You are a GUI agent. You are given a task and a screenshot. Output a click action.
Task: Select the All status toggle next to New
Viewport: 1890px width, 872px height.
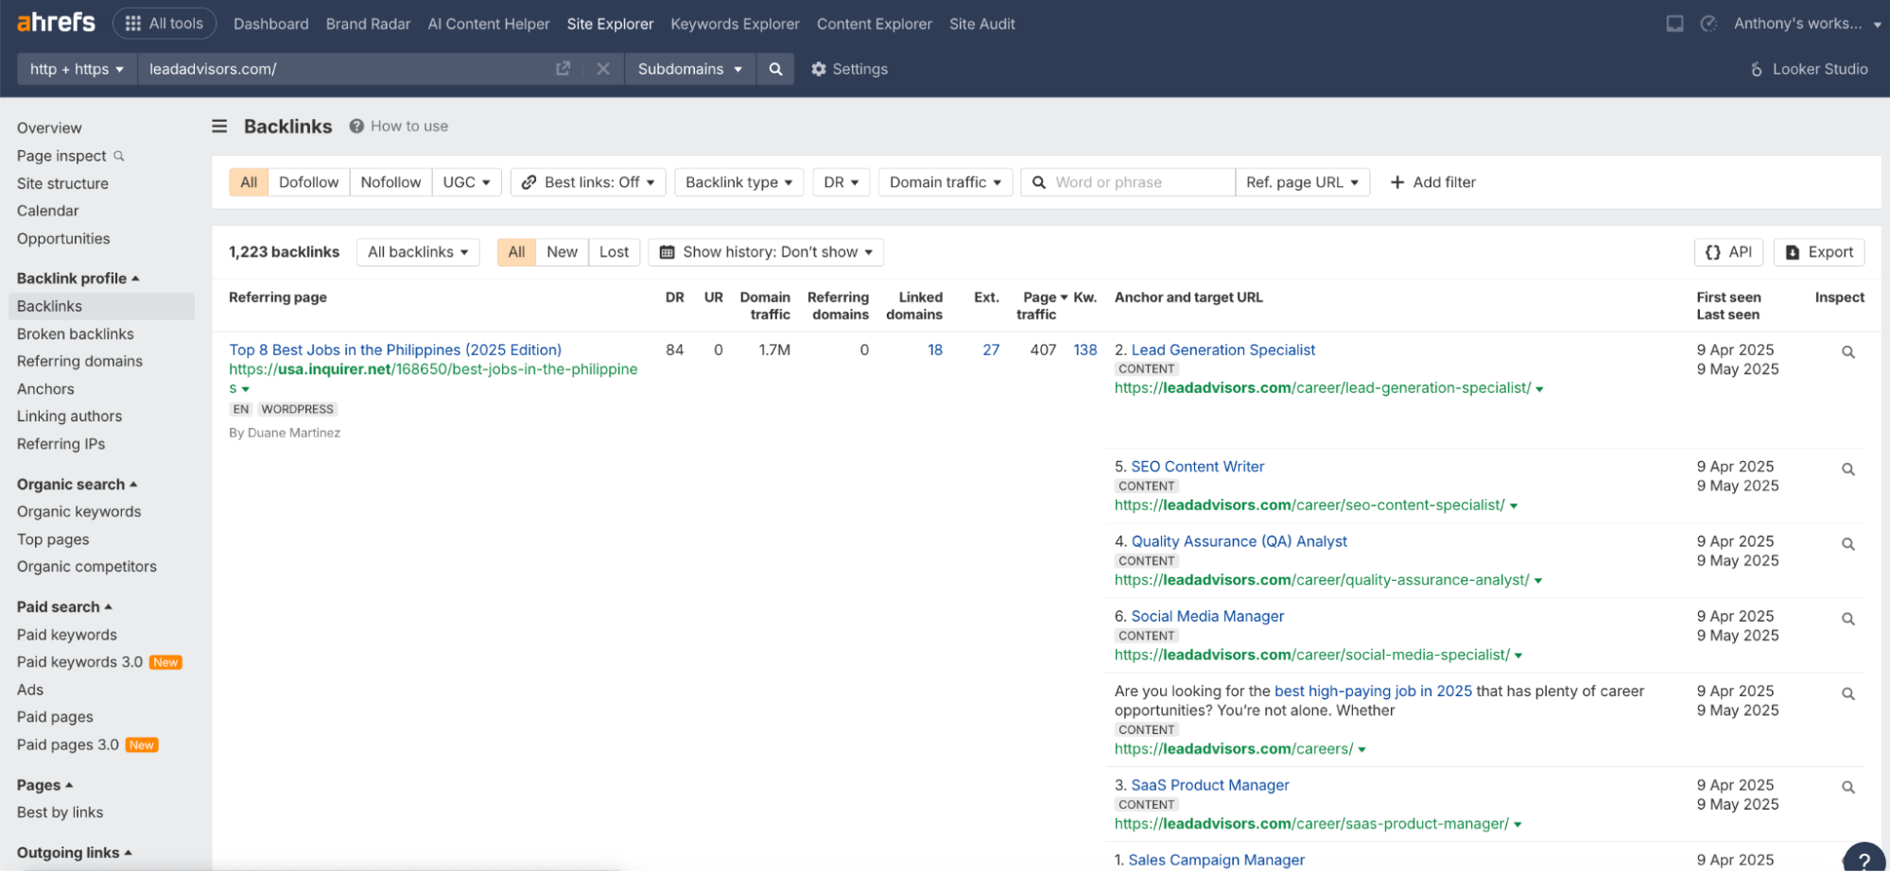point(516,252)
